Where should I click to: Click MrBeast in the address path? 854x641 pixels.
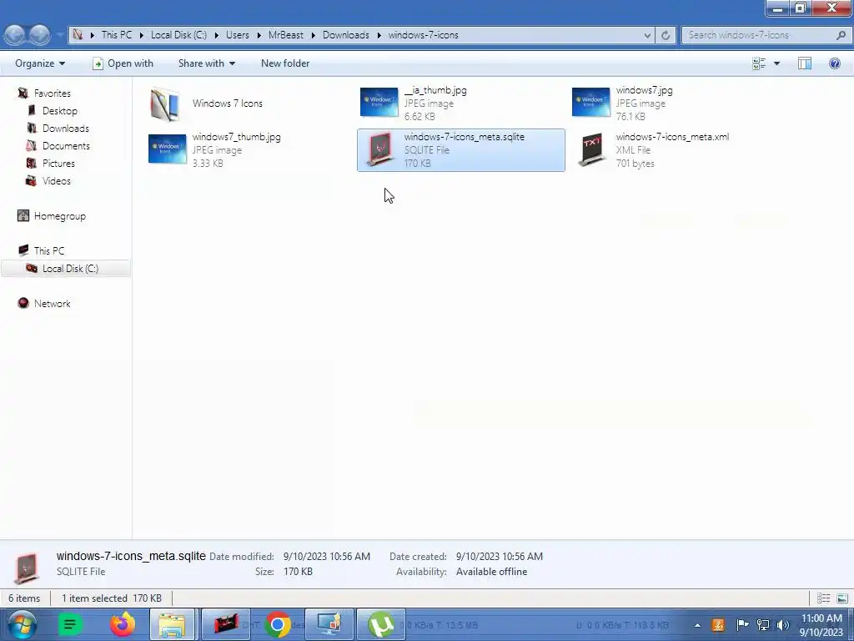(286, 35)
